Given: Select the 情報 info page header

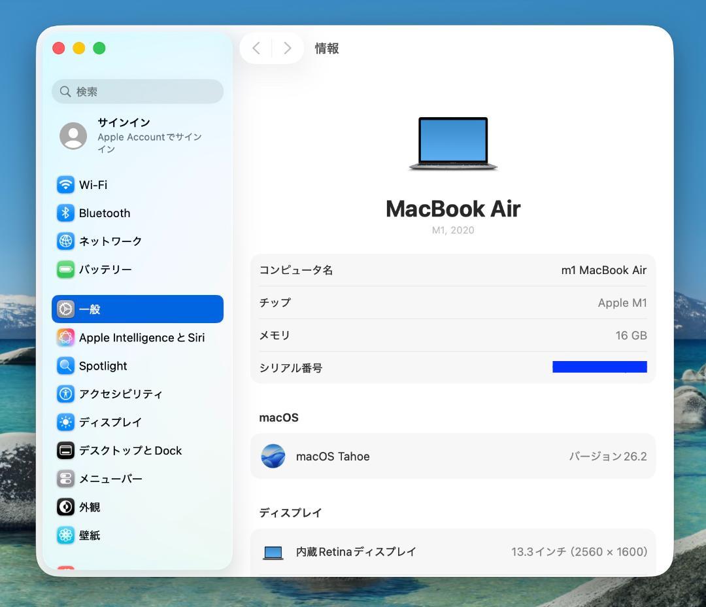Looking at the screenshot, I should [x=327, y=48].
